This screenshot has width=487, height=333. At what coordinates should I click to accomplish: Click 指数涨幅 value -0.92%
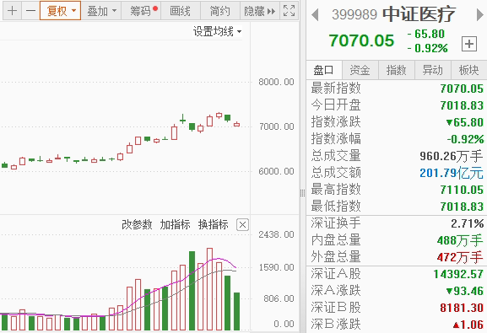tap(466, 139)
